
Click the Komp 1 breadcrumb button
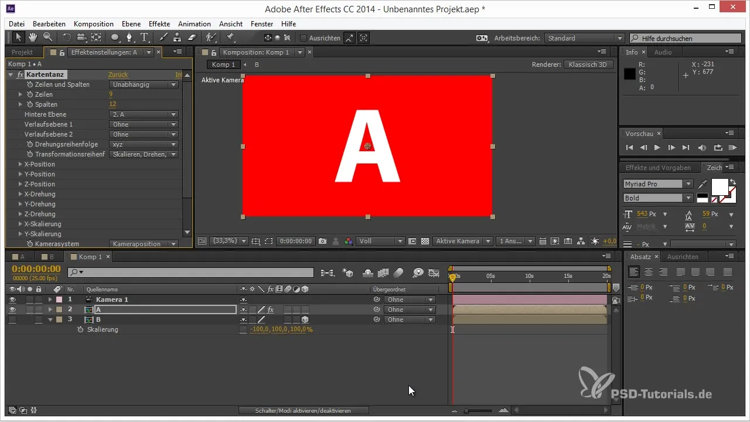[x=223, y=64]
